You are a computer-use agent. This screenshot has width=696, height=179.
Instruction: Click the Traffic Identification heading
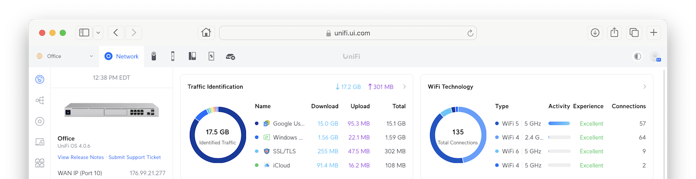pos(215,87)
